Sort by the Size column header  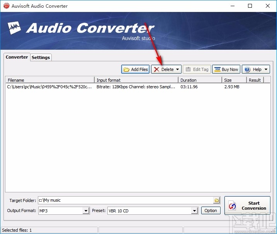[x=234, y=80]
